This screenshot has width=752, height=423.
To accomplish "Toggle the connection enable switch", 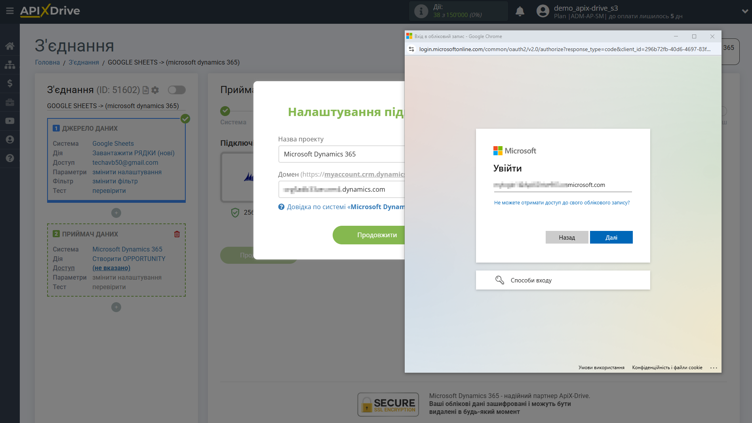I will tap(177, 90).
